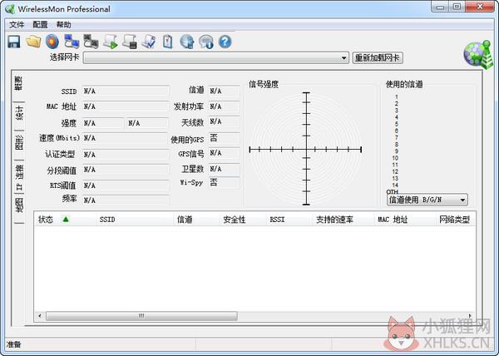499x356 pixels.
Task: Close the WirelessMon Professional window
Action: click(480, 7)
